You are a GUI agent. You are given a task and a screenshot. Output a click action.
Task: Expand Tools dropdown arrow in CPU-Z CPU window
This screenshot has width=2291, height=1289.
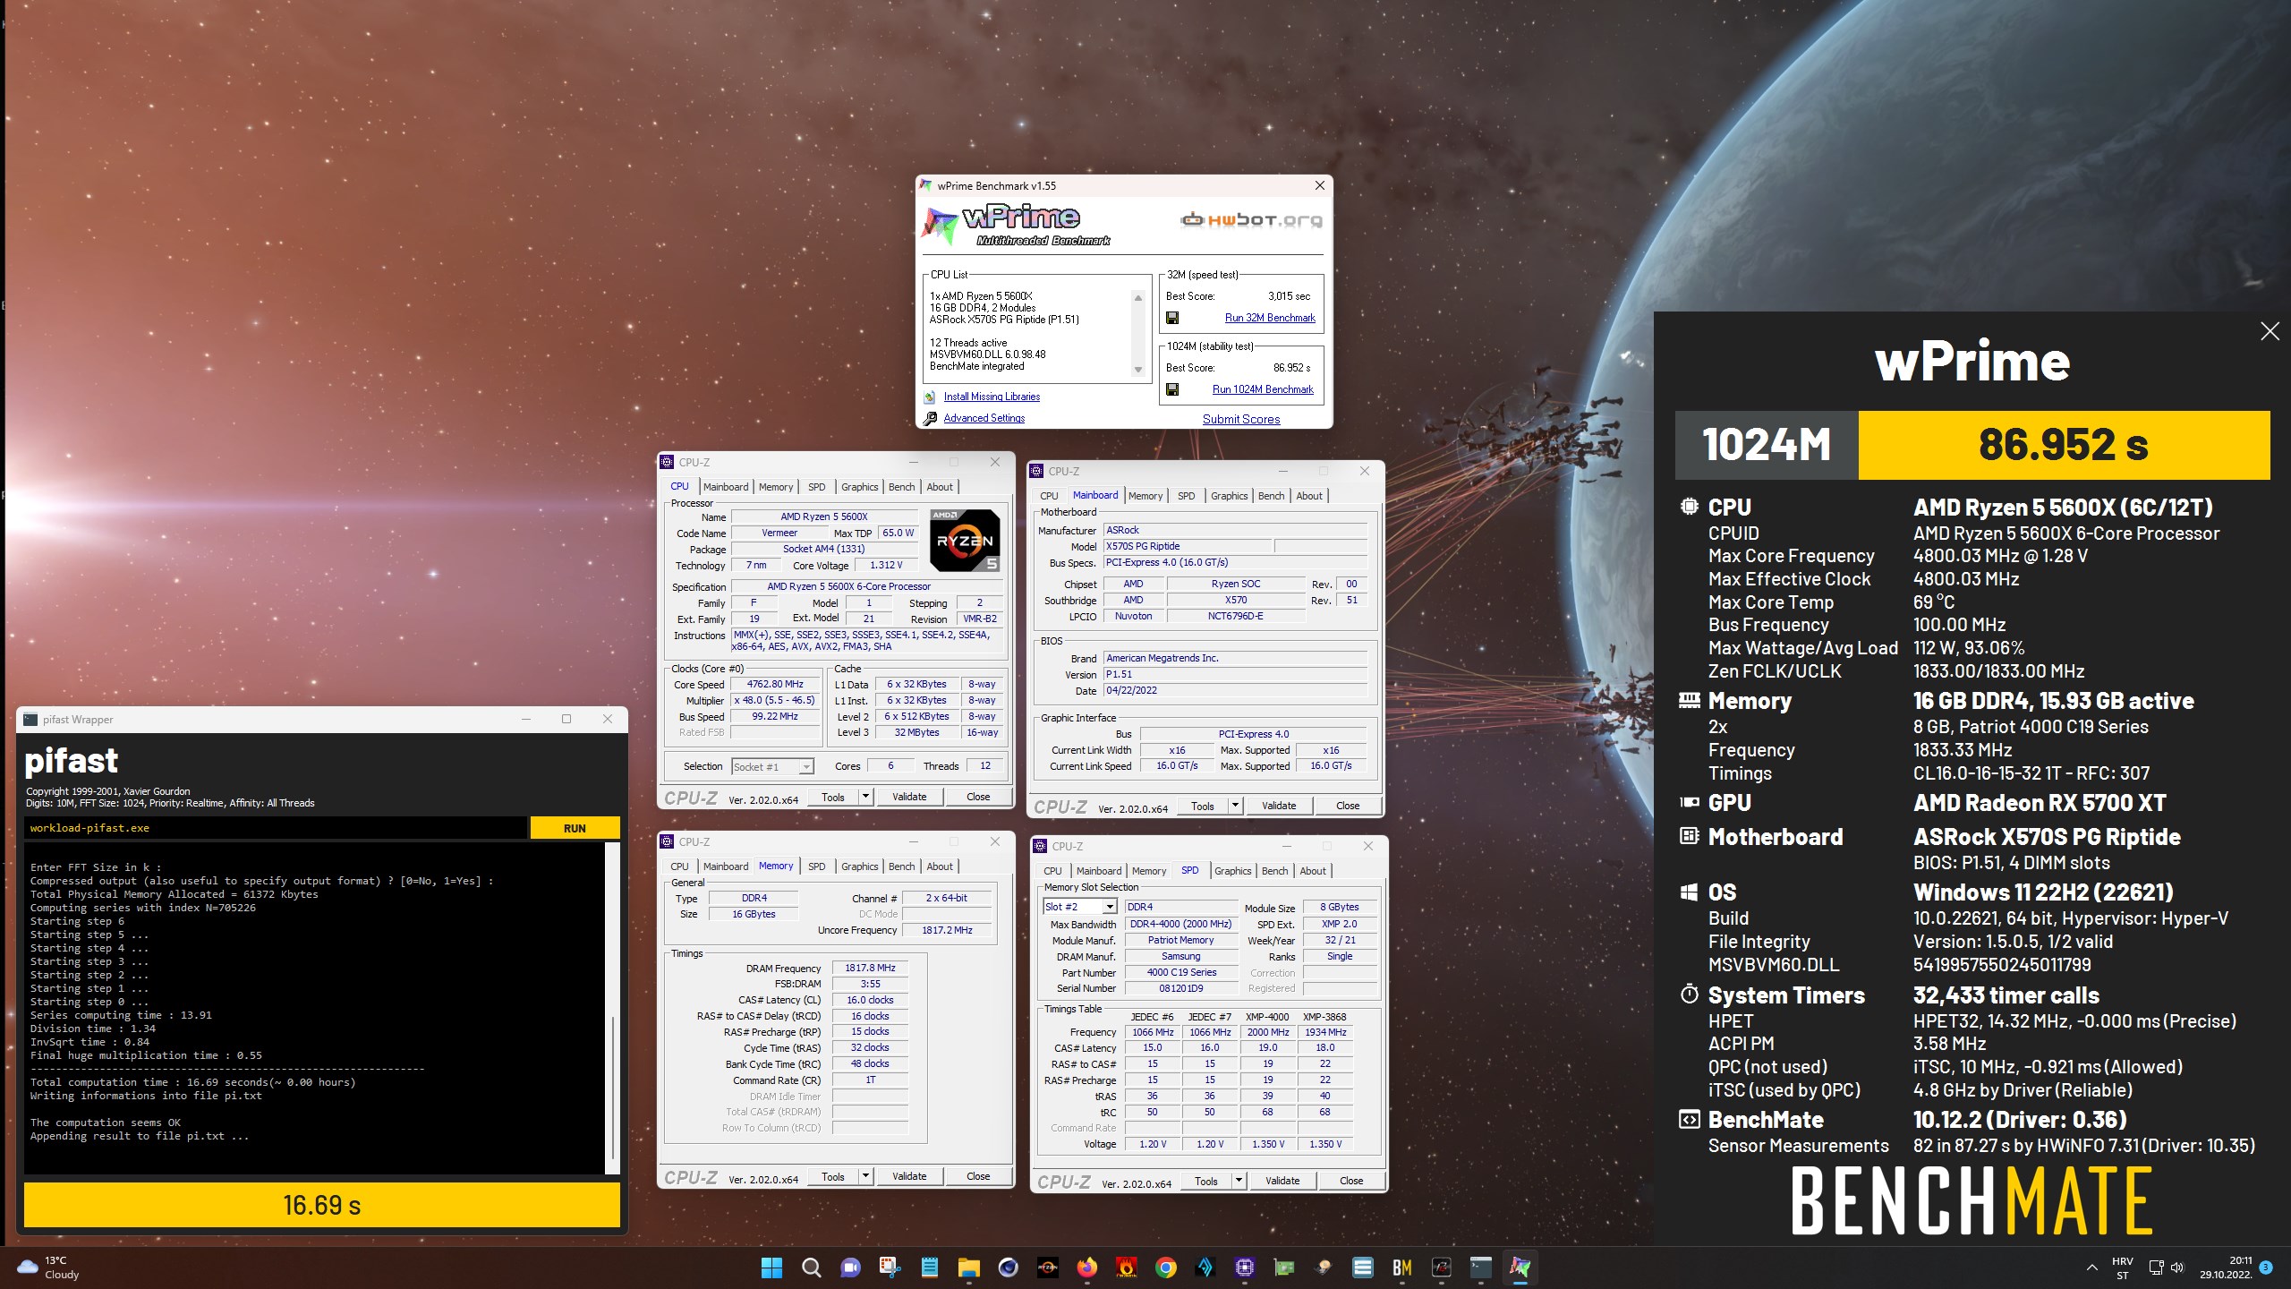point(865,797)
